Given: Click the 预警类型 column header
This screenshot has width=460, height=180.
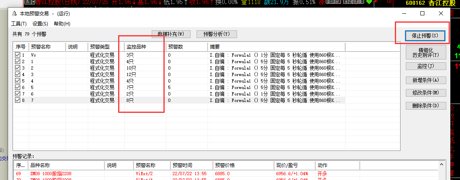Looking at the screenshot, I should [106, 47].
